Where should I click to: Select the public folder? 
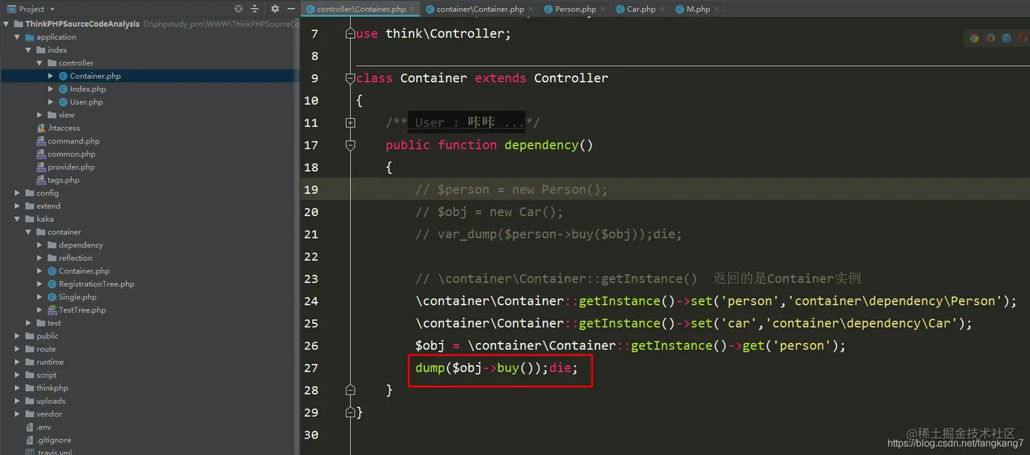pos(47,336)
